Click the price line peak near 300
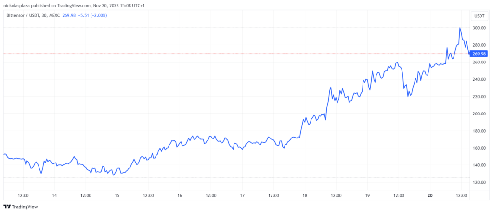The width and height of the screenshot is (493, 213). tap(460, 28)
